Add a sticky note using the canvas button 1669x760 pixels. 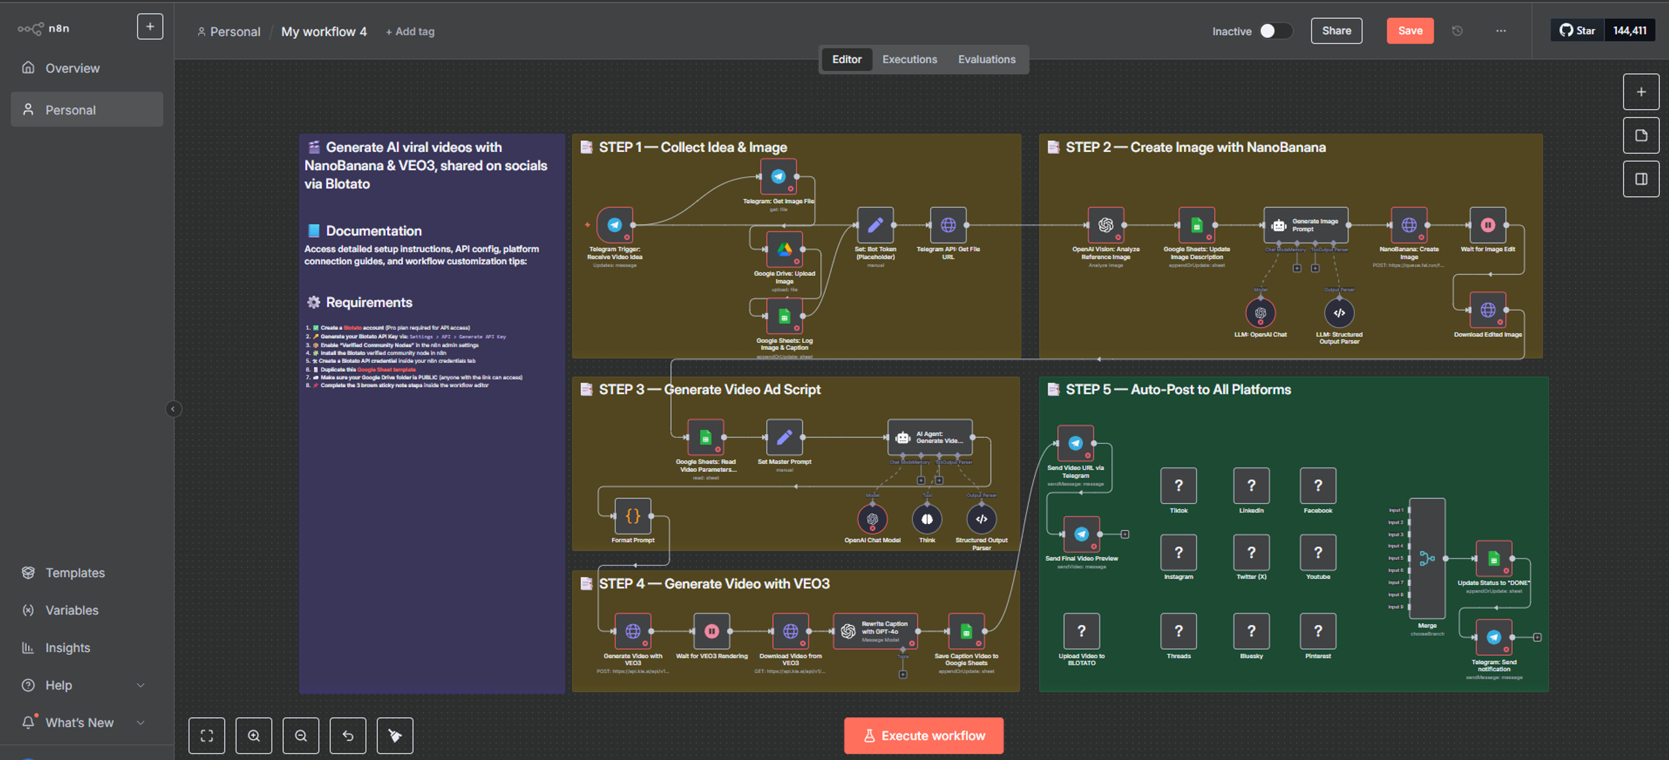coord(1641,136)
